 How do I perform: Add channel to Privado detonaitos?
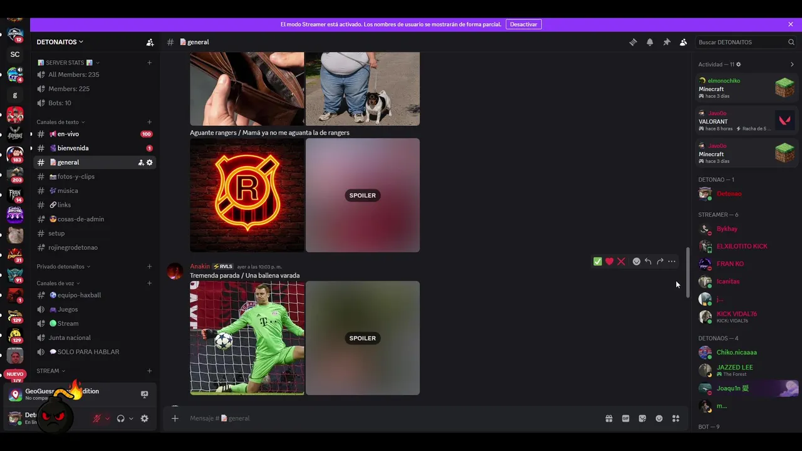(x=149, y=267)
